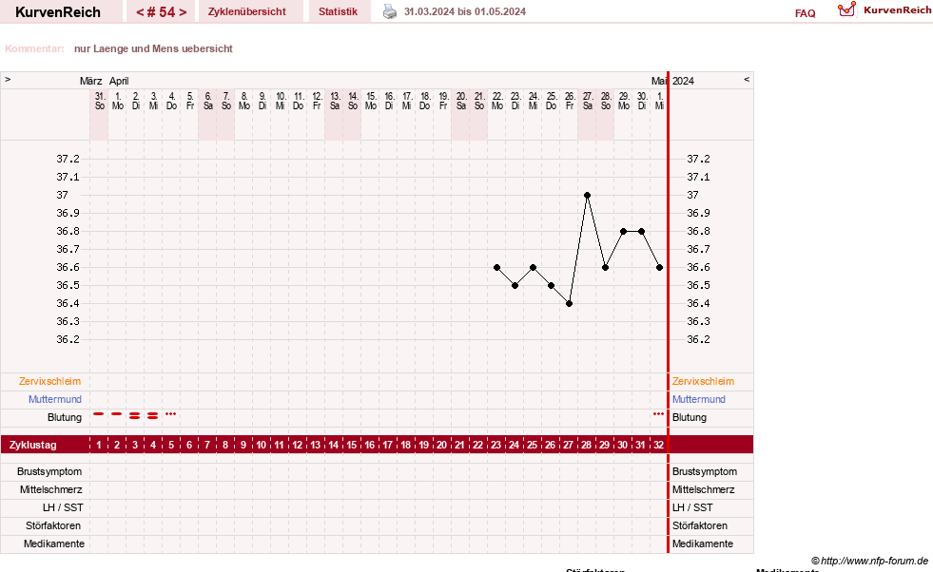Open the Zyklenübersicht tab

(x=247, y=11)
